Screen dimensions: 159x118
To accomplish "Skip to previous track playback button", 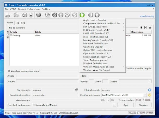I will (141, 27).
